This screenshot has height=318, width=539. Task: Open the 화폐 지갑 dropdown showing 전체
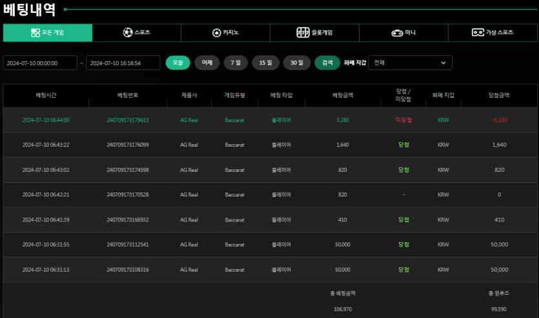point(410,62)
